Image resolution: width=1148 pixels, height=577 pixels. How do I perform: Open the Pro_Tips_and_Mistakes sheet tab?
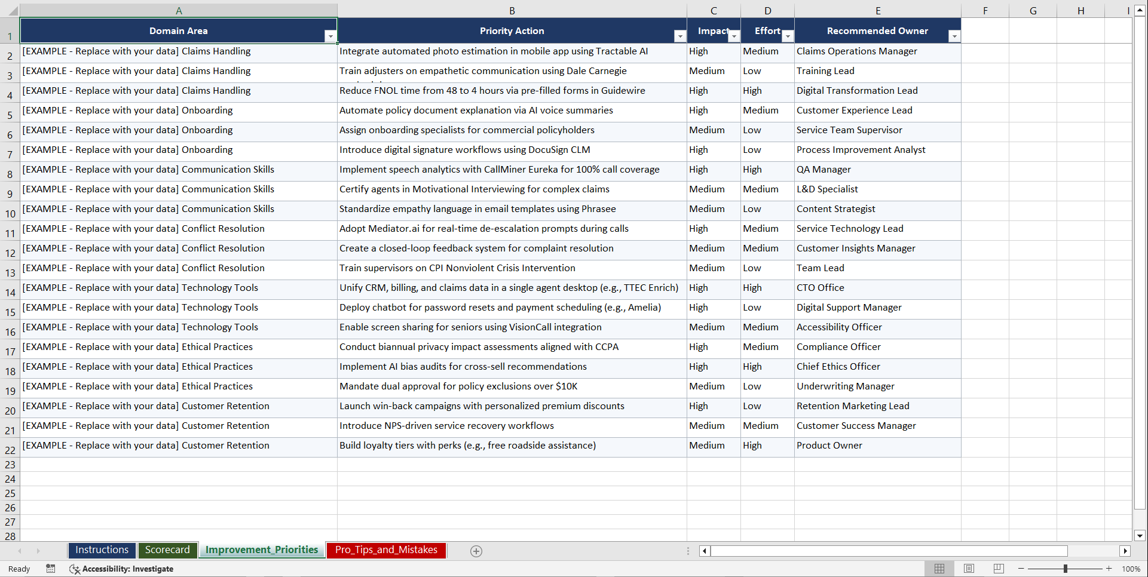click(386, 551)
